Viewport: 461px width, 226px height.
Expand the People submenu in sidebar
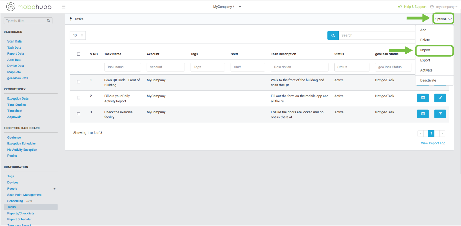point(54,189)
